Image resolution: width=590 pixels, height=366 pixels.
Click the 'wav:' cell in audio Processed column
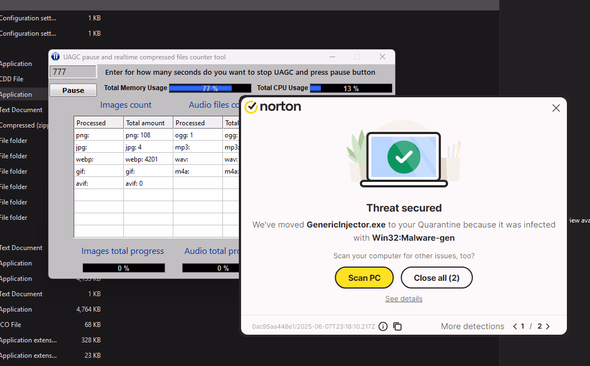point(198,159)
